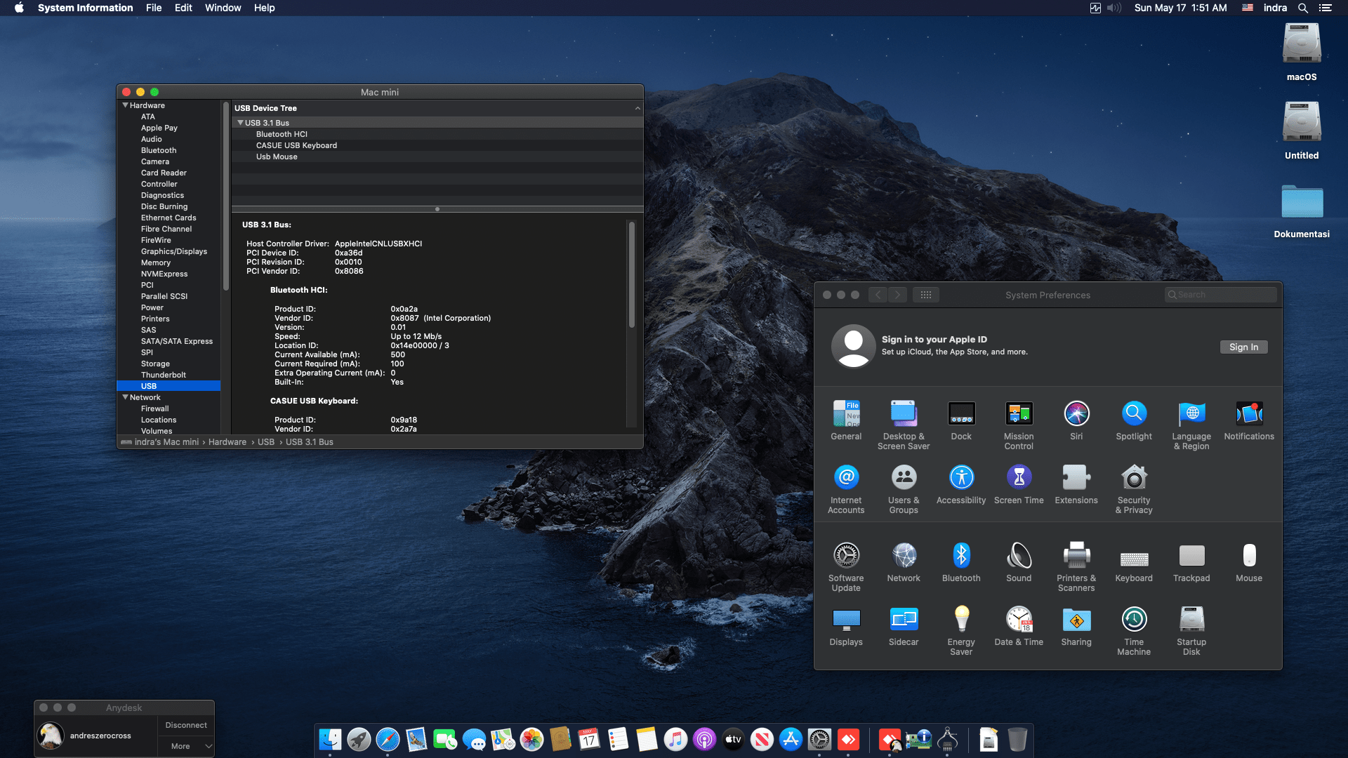This screenshot has width=1348, height=758.
Task: Open Startup Disk preferences
Action: 1191,630
